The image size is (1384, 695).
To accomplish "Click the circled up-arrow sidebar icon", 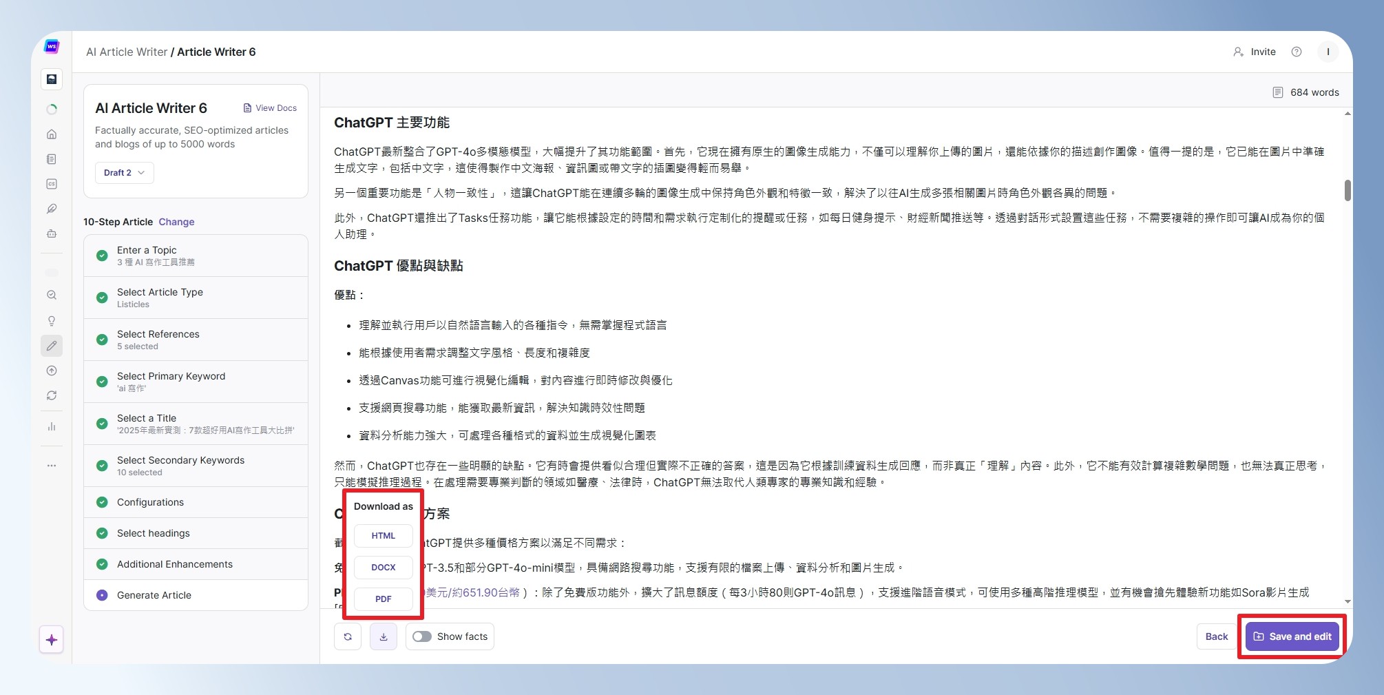I will (52, 371).
